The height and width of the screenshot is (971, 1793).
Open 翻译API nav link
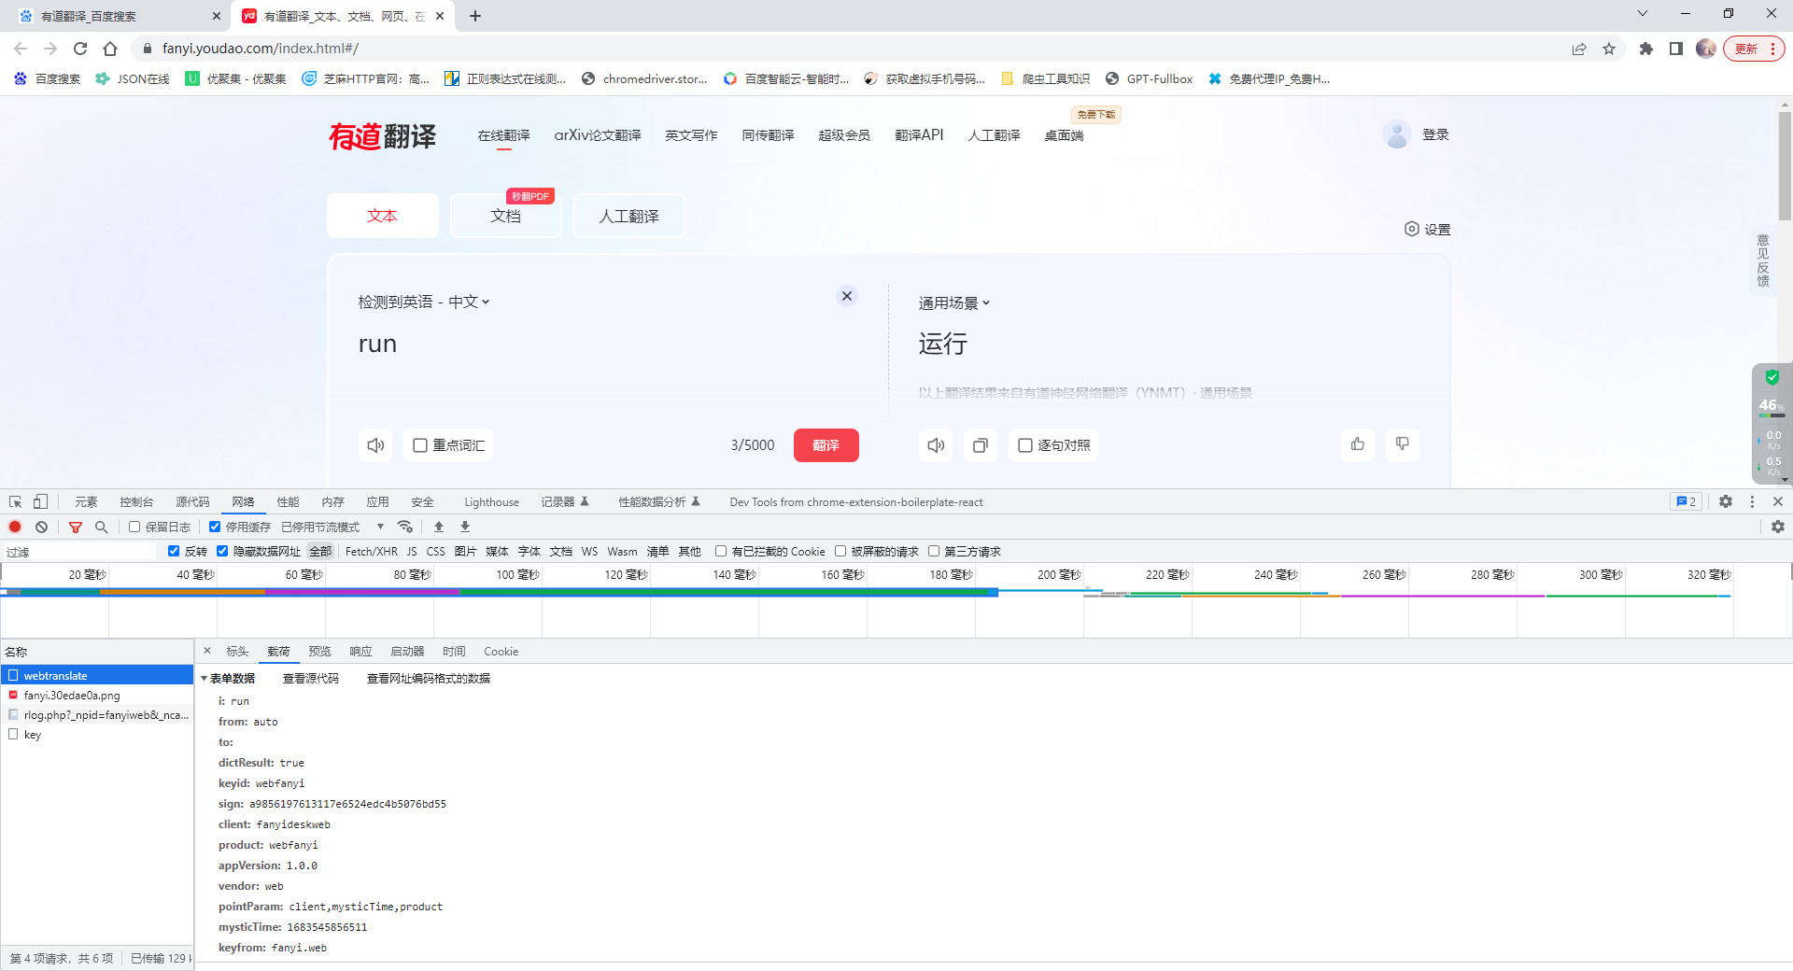tap(919, 135)
